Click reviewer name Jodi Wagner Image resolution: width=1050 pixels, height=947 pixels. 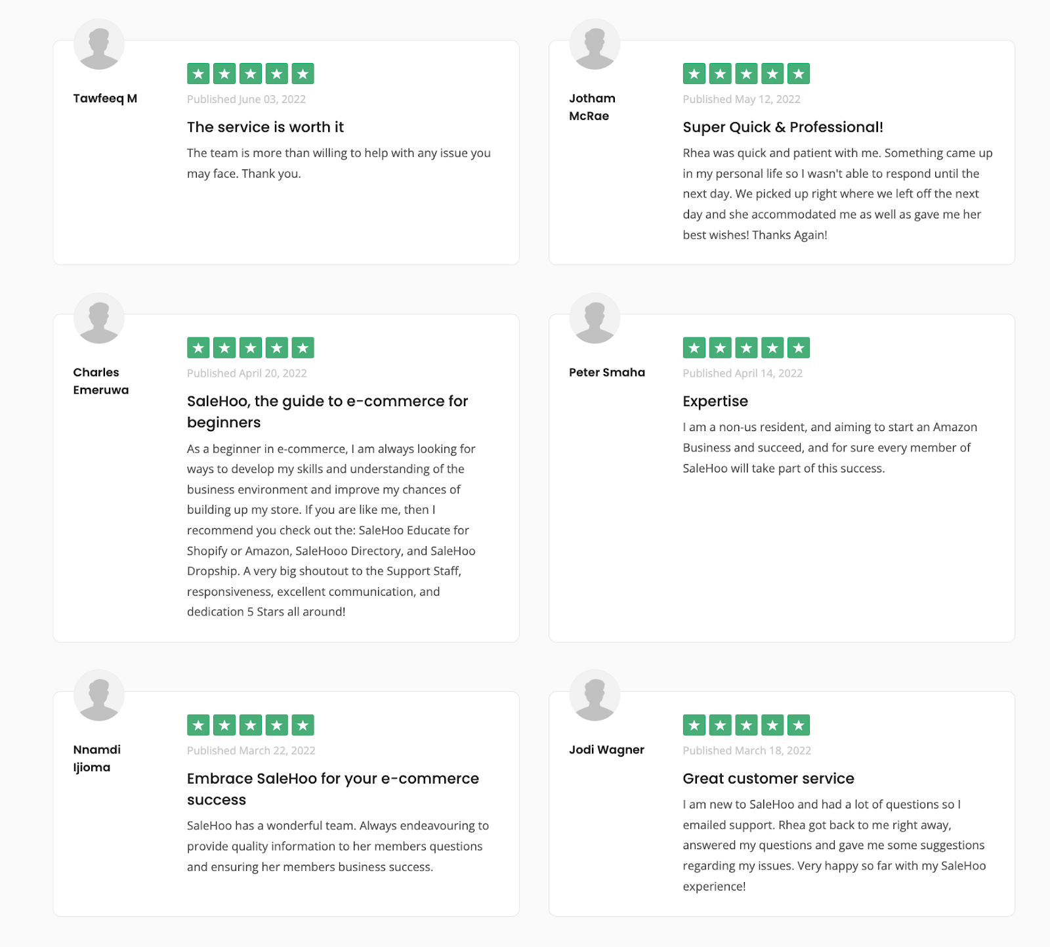tap(606, 750)
